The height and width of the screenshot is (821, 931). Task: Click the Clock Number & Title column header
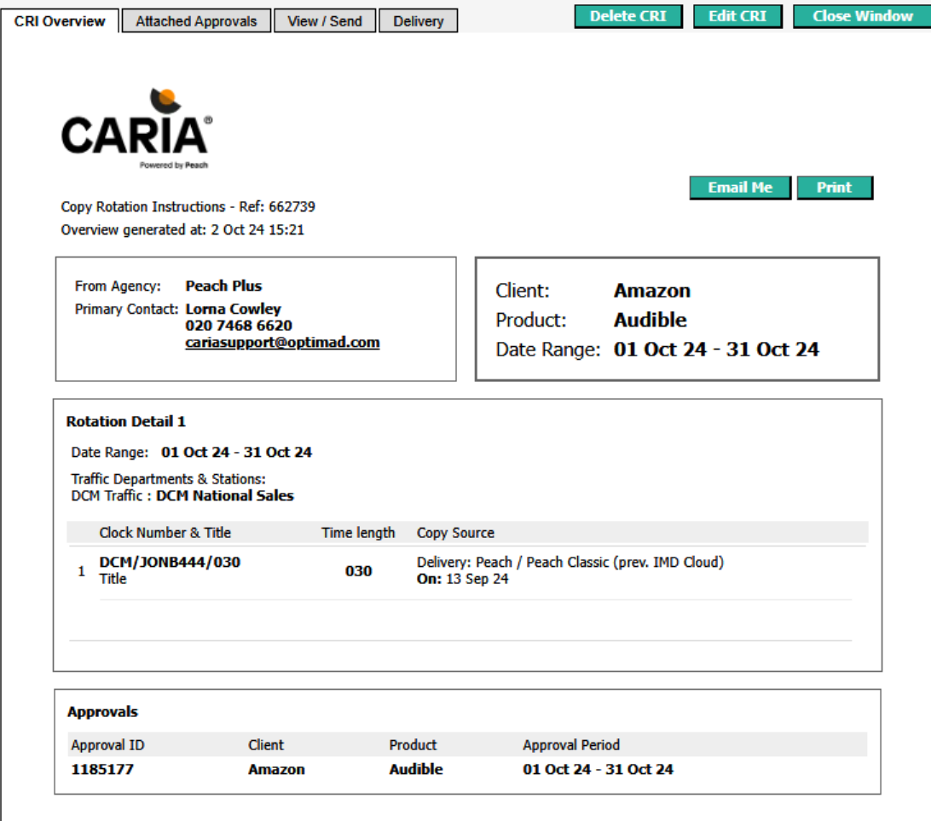(165, 533)
